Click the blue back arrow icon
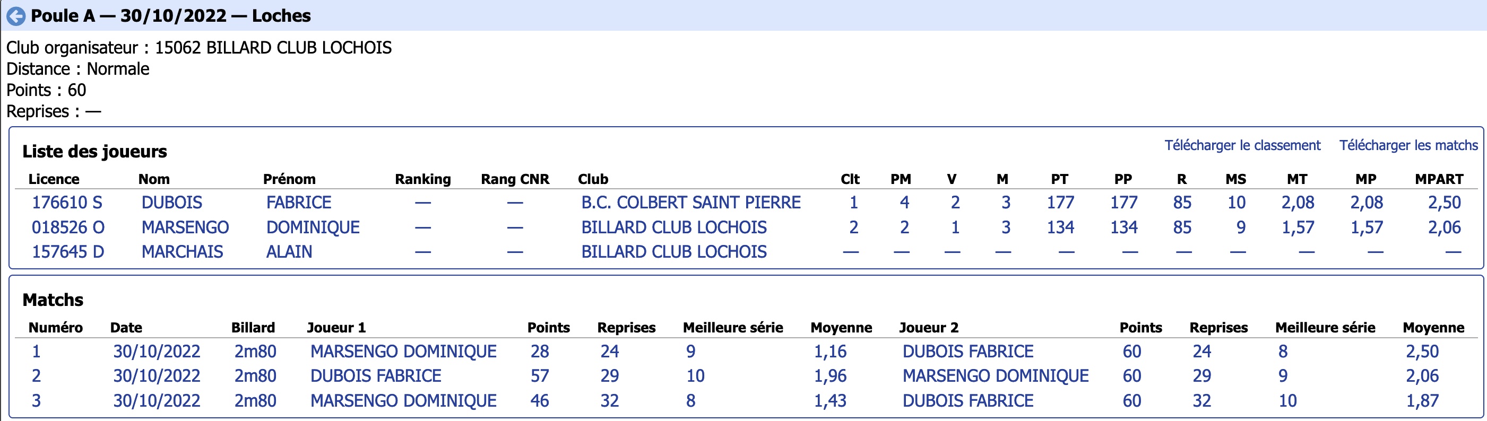Screen dimensions: 1487x421 [x=16, y=16]
